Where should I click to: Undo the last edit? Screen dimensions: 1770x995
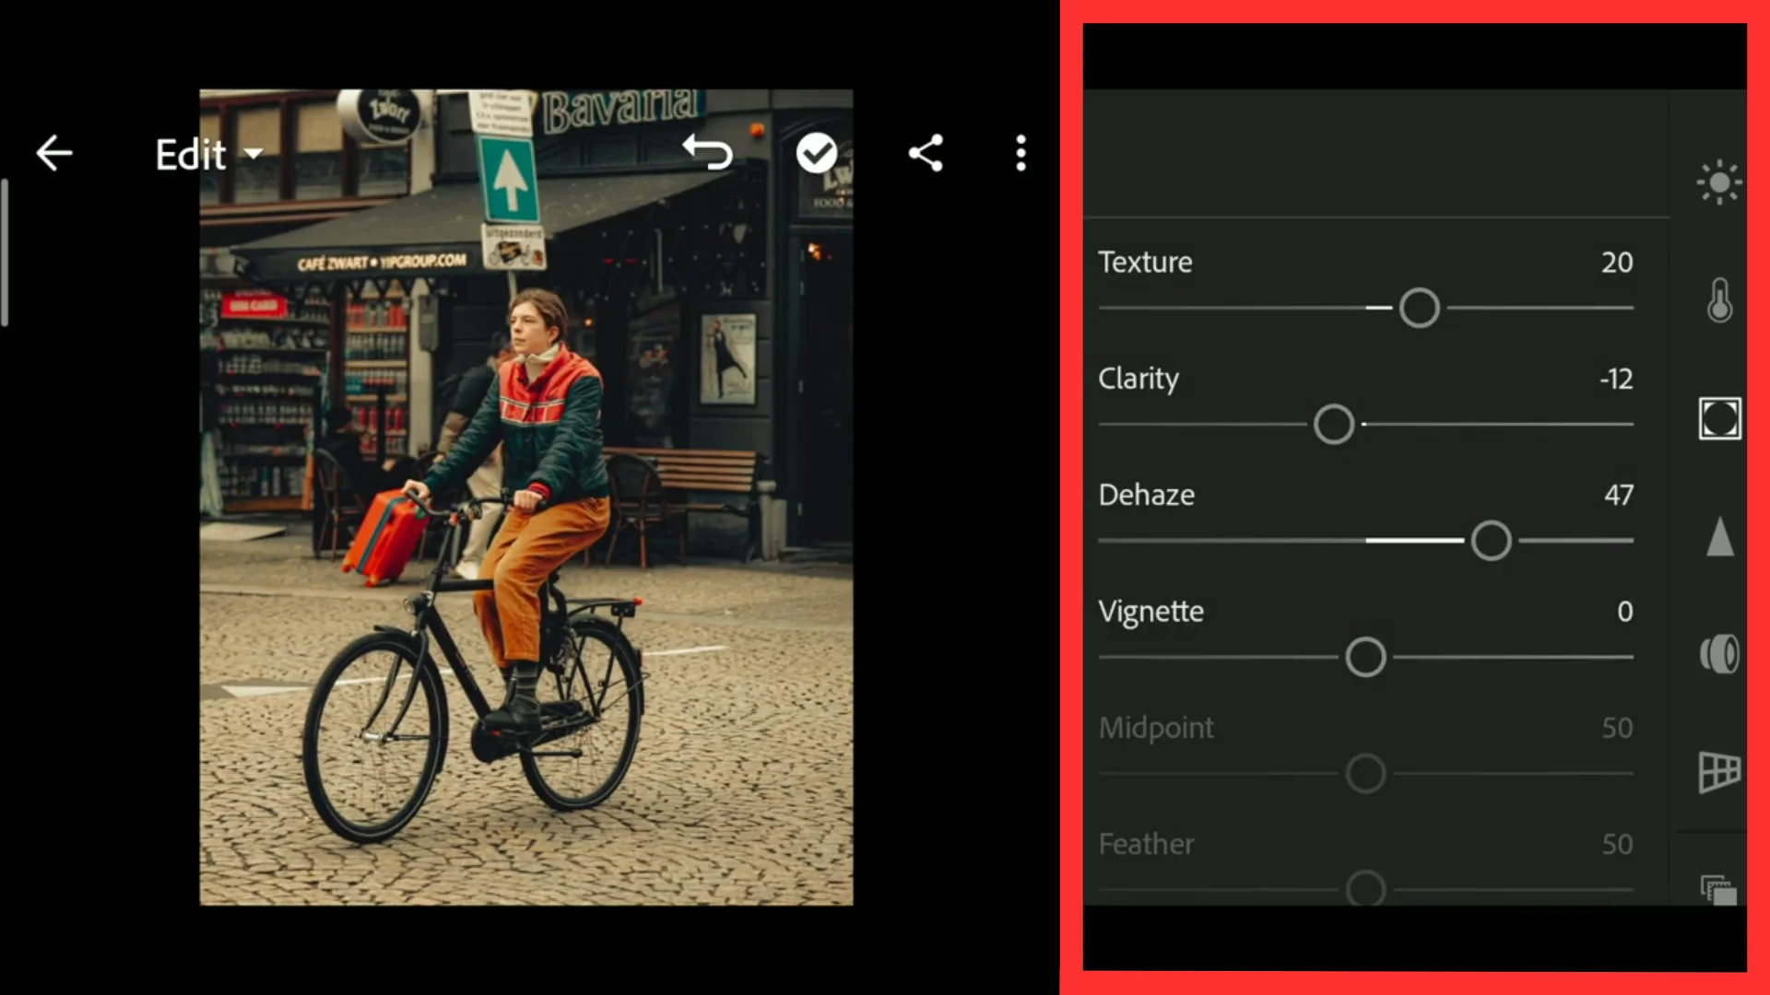click(707, 152)
